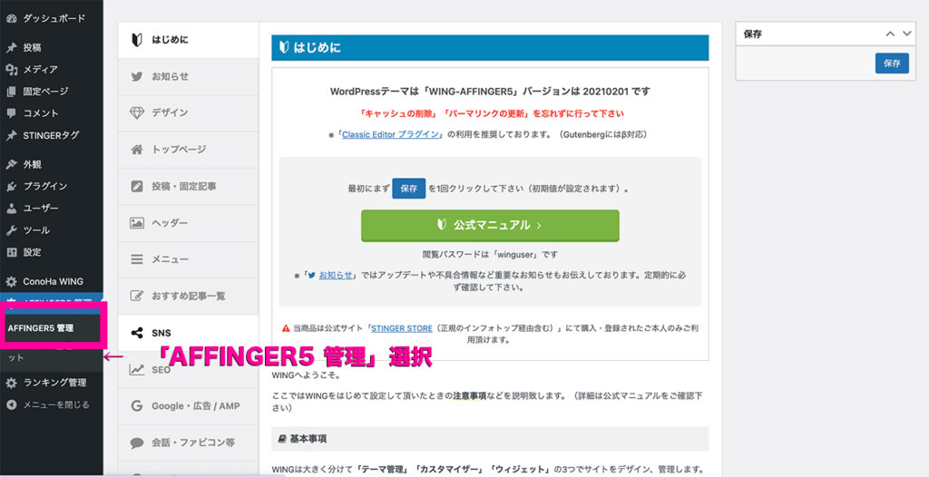Click the inline 保存 button in instructions
This screenshot has width=929, height=477.
[x=409, y=189]
